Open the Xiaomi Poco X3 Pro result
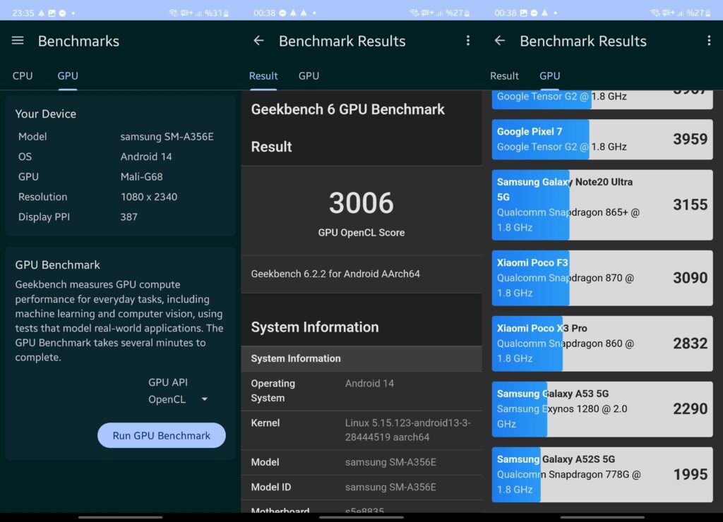Screen dimensions: 723x522 (602, 343)
